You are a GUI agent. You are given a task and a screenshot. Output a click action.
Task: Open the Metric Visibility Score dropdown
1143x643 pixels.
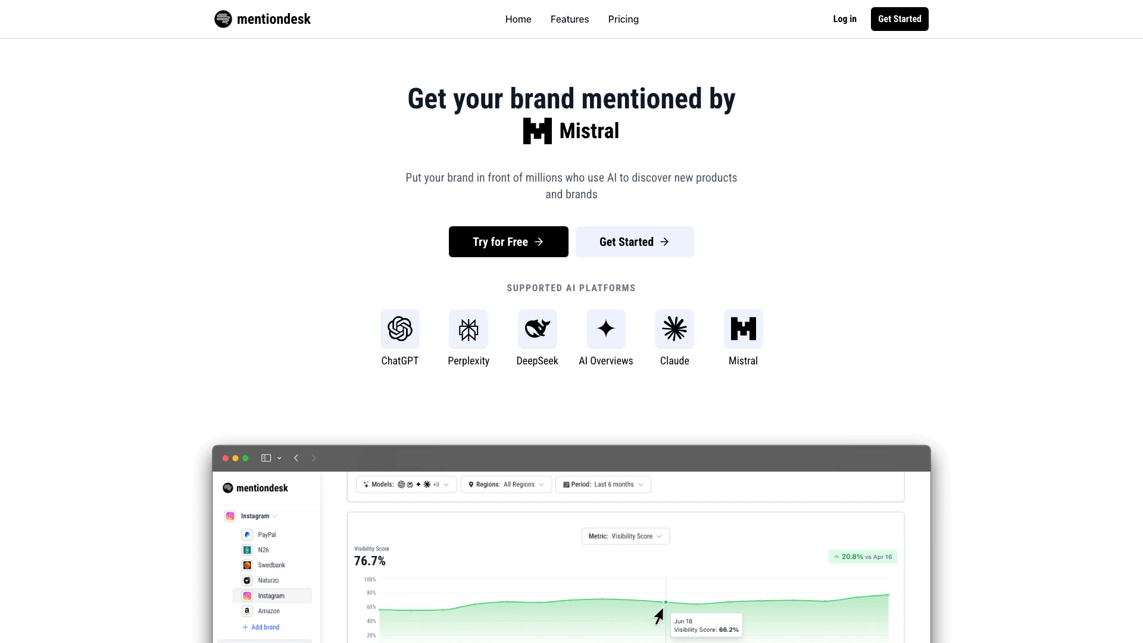point(625,536)
